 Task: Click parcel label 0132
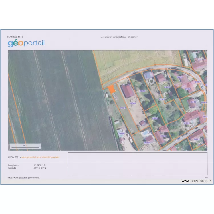pos(187,123)
